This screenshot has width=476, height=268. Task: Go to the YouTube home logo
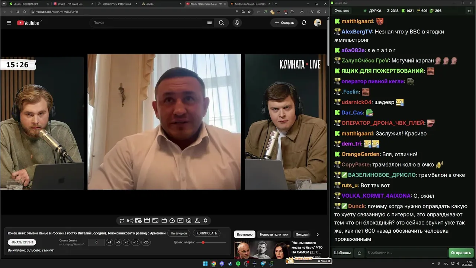coord(28,23)
